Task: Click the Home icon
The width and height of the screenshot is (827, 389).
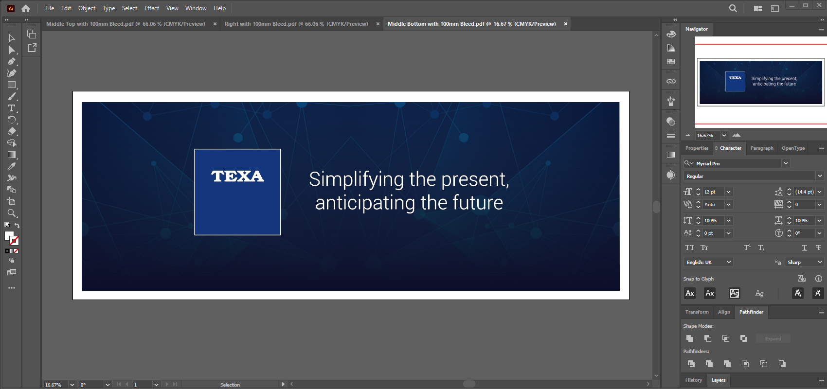Action: pyautogui.click(x=26, y=8)
